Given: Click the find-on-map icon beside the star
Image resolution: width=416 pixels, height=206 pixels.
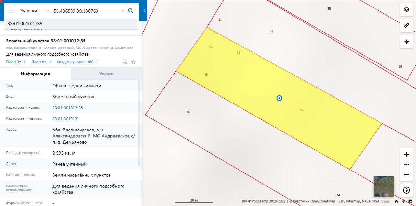Looking at the screenshot, I should pyautogui.click(x=125, y=62).
